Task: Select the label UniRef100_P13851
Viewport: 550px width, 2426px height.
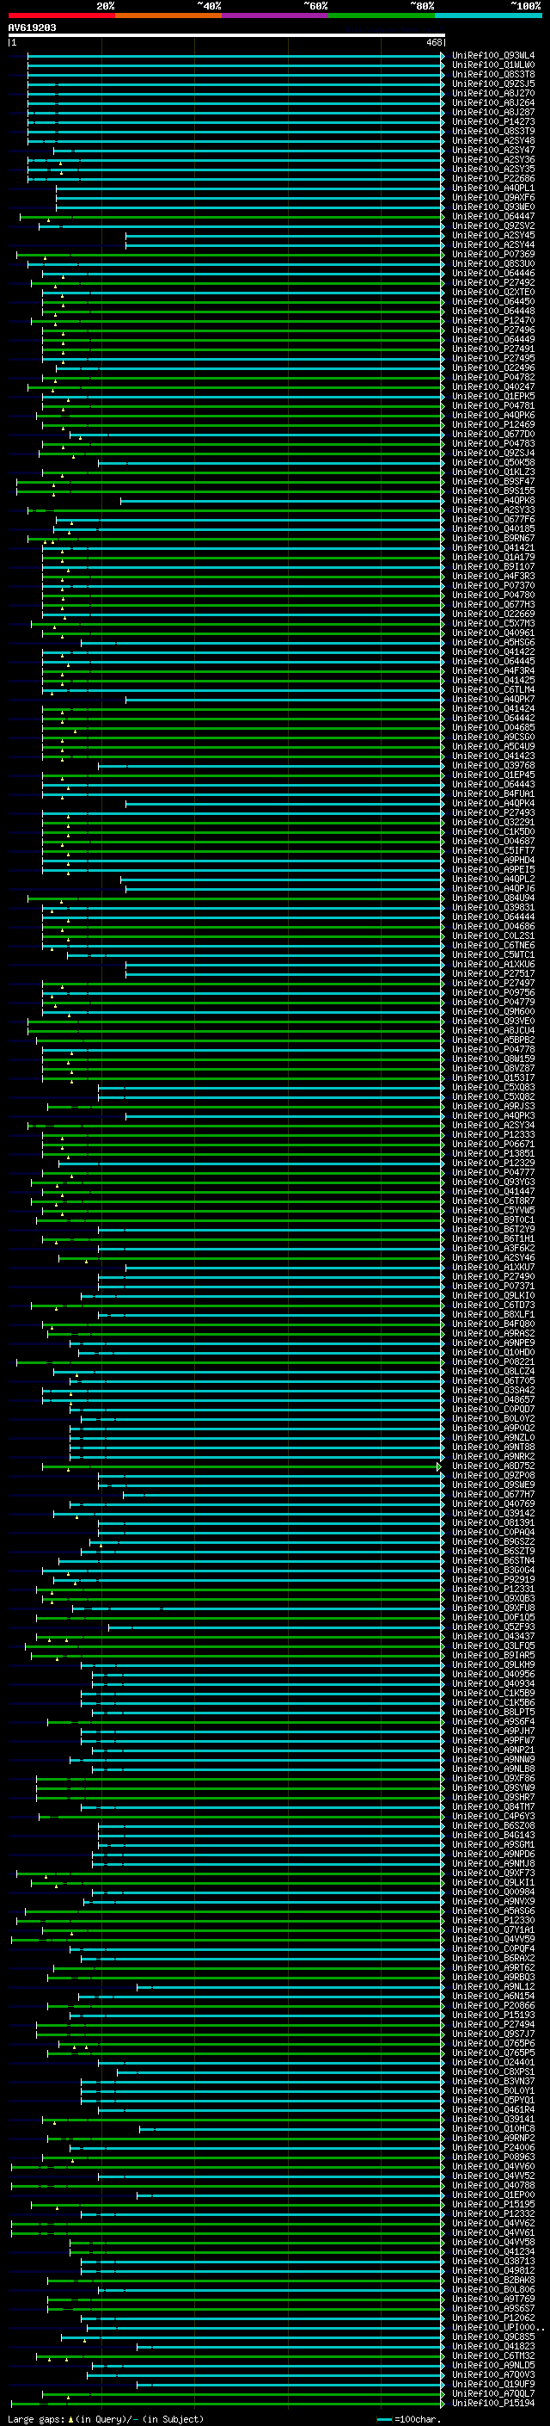Action: [493, 1154]
